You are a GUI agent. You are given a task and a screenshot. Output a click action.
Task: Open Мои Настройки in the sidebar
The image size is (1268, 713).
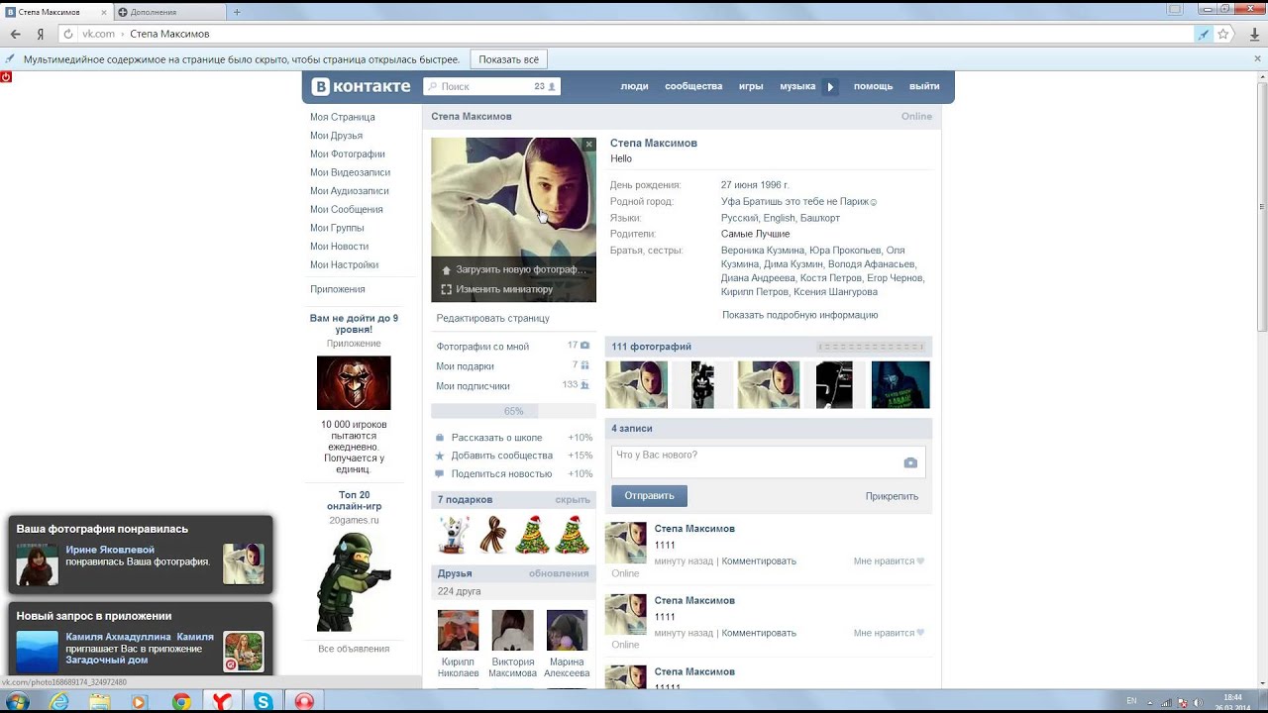(345, 265)
